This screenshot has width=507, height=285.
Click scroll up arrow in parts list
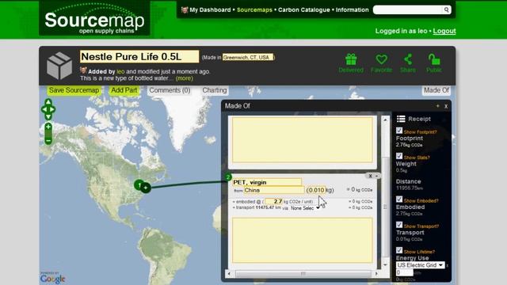(x=385, y=120)
